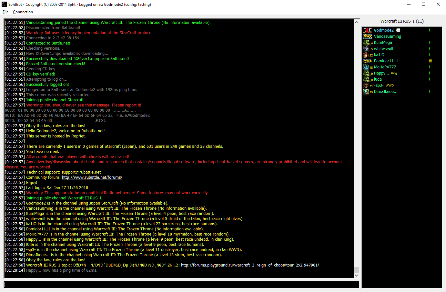Image resolution: width=446 pixels, height=292 pixels.
Task: Click the 'Joining public channel Starcraft.' line
Action: pyautogui.click(x=45, y=100)
